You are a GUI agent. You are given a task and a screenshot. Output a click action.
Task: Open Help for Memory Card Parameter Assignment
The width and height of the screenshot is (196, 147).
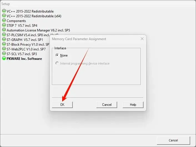pyautogui.click(x=133, y=105)
